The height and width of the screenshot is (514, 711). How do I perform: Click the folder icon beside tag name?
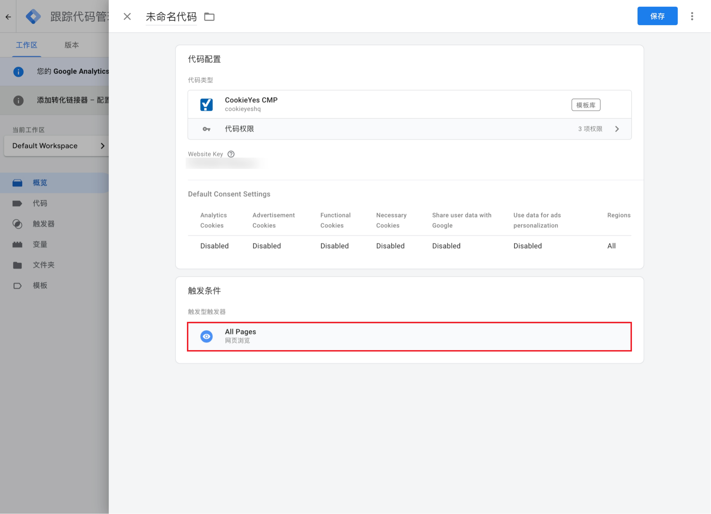[209, 17]
